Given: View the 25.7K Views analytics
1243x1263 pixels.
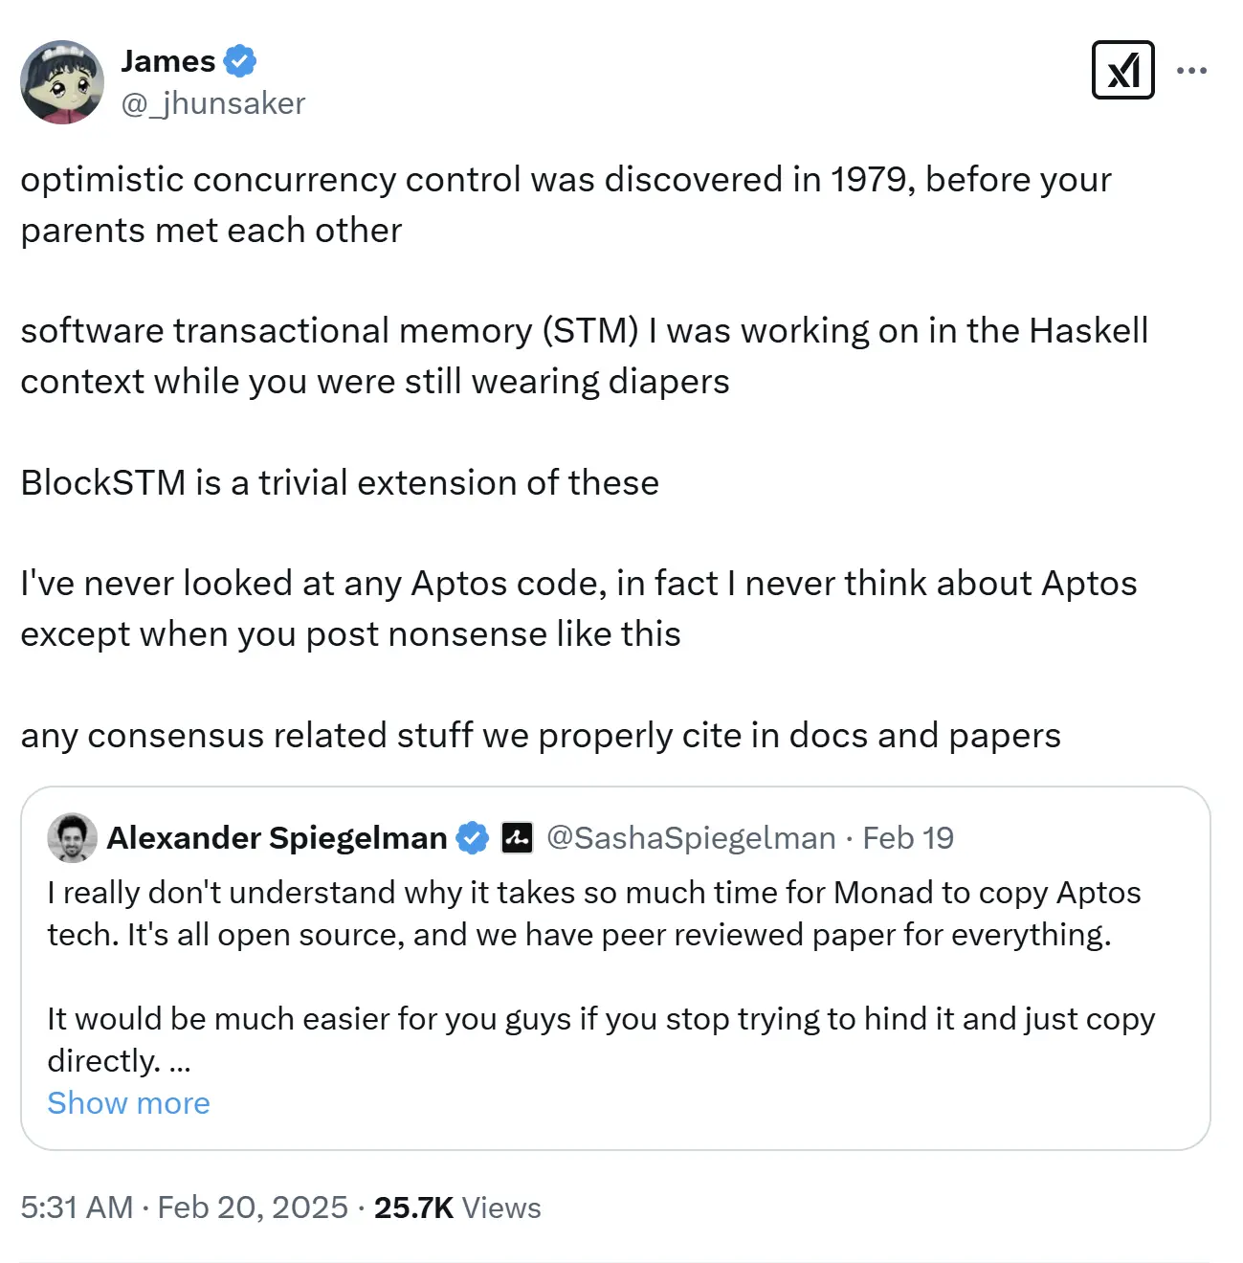Looking at the screenshot, I should (x=457, y=1208).
